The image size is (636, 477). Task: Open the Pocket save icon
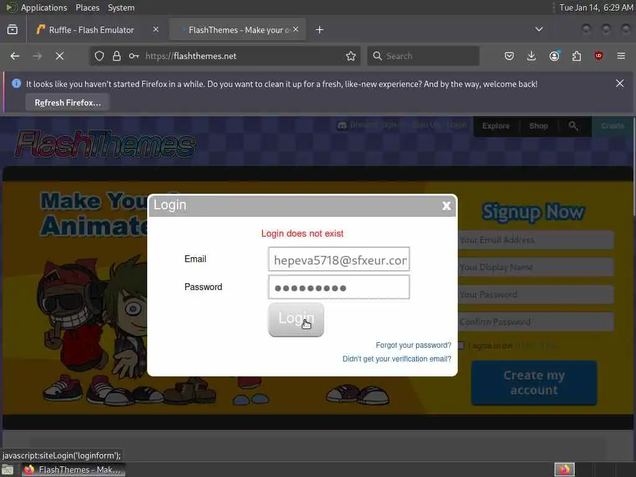(509, 56)
